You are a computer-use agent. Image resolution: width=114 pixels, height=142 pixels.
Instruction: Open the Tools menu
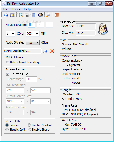pyautogui.click(x=16, y=9)
